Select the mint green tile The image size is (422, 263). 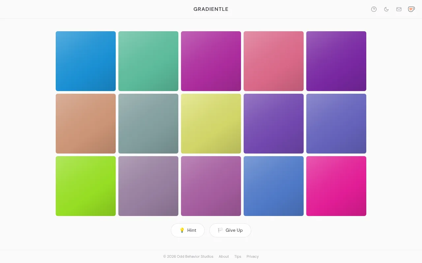pyautogui.click(x=148, y=61)
